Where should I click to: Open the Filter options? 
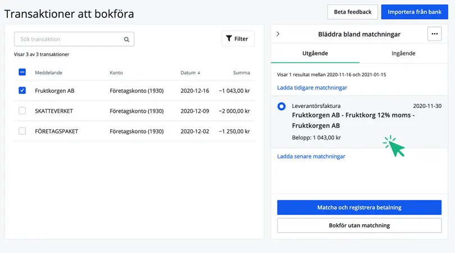(x=238, y=39)
